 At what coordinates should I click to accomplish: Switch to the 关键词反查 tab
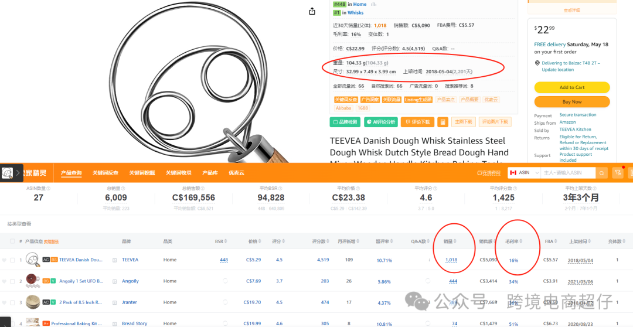tap(105, 173)
